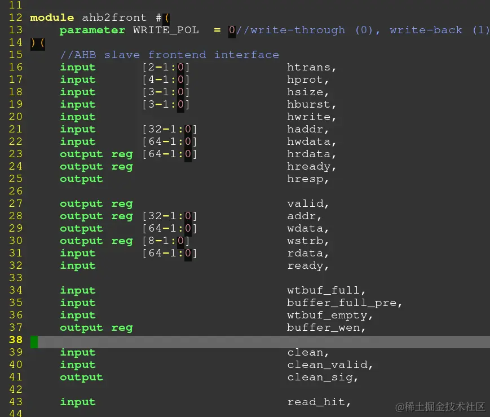This screenshot has width=490, height=417.
Task: Click the signal name 'addr,' on line 28
Action: (304, 216)
